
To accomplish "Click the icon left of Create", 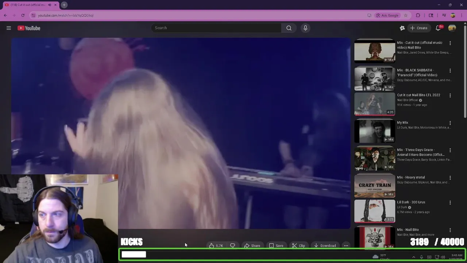I will pos(402,28).
